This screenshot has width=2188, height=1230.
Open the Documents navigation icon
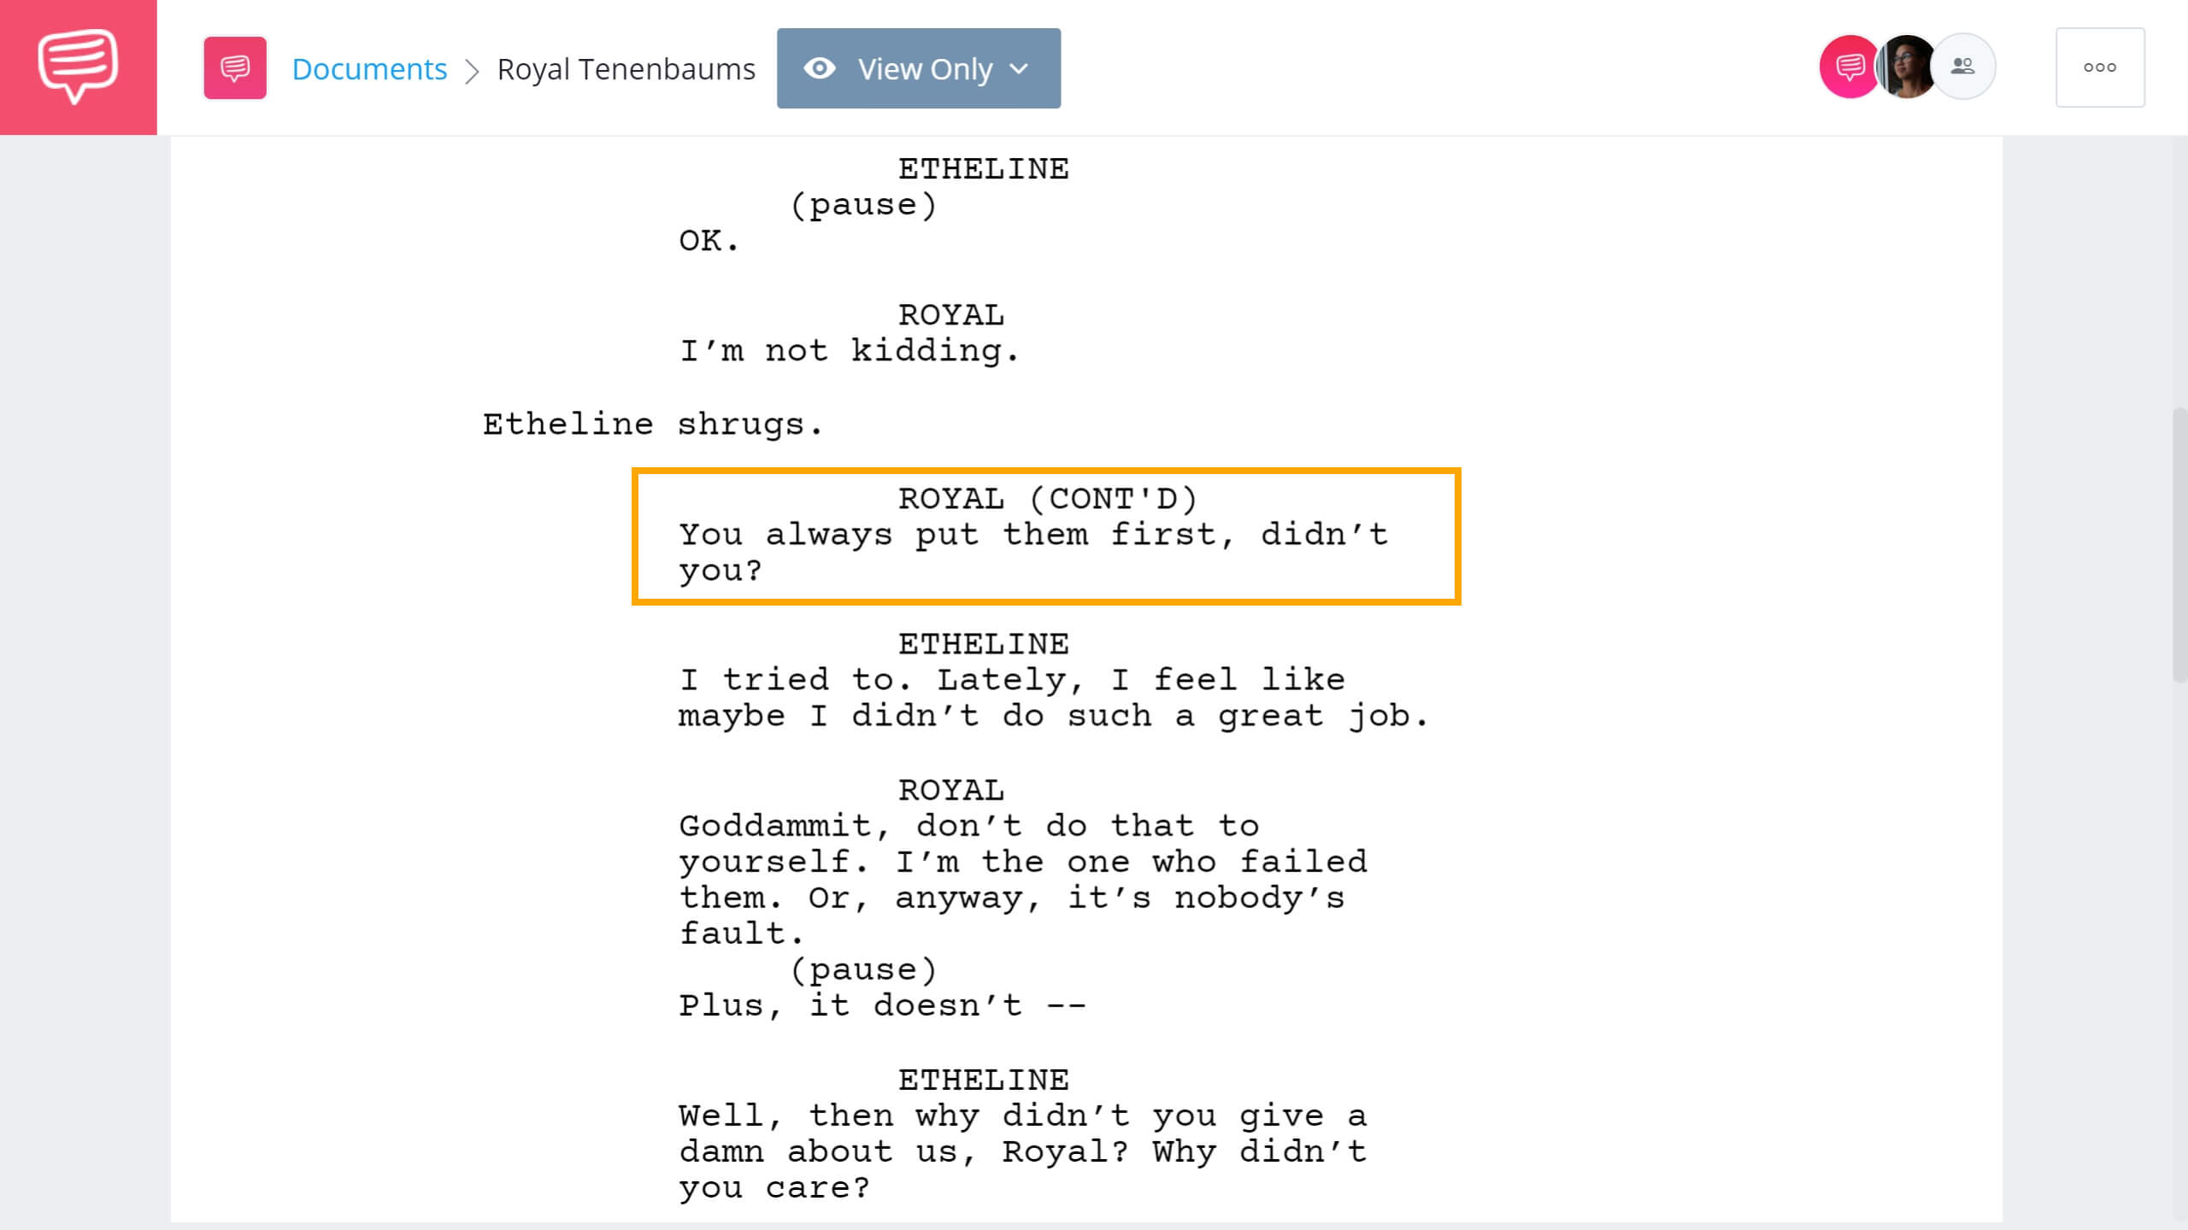point(234,67)
